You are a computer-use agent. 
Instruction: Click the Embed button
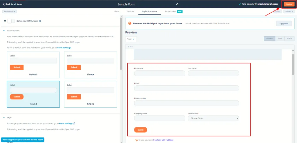(x=277, y=12)
